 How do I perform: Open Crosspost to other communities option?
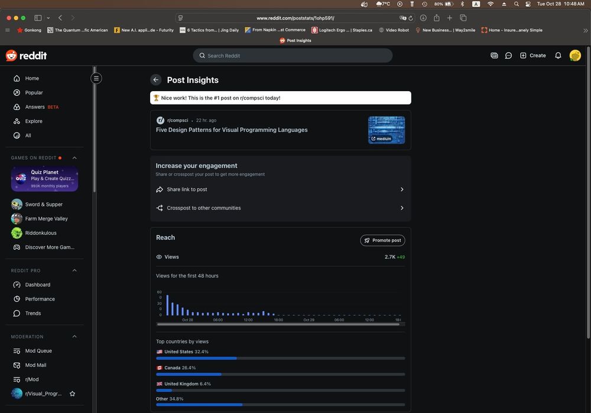280,208
